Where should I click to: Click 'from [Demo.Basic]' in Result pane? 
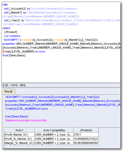(x=16, y=116)
